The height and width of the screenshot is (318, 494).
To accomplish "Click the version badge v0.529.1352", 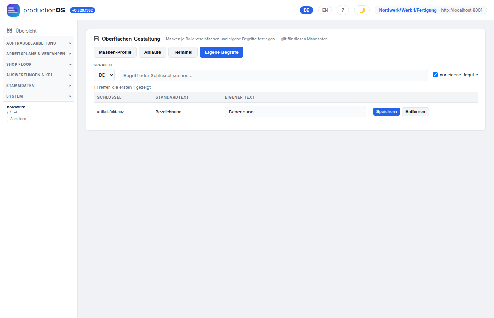I will [x=82, y=10].
